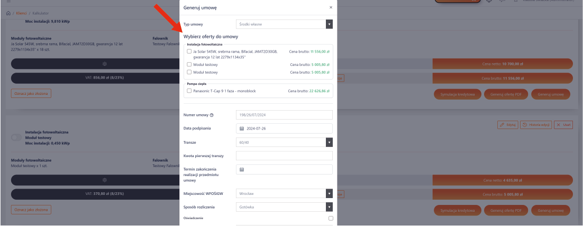This screenshot has width=583, height=226.
Task: Click the home icon in breadcrumb
Action: [x=8, y=12]
